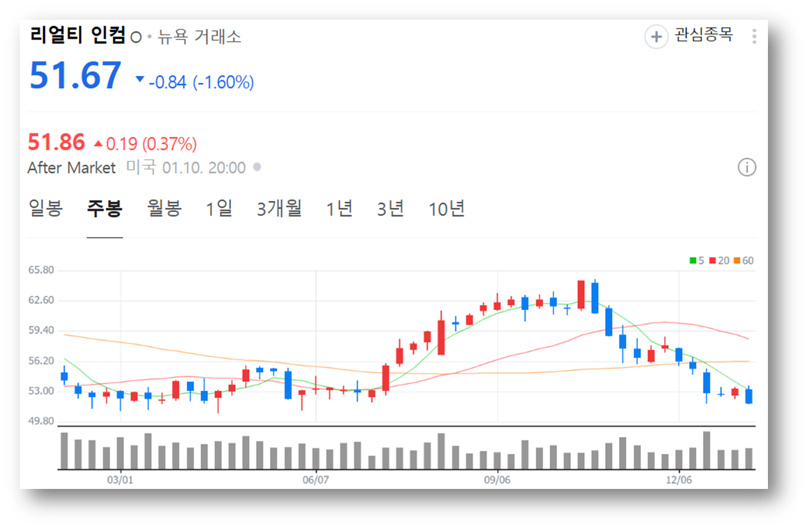Click the green 5-period moving average legend

coord(697,261)
